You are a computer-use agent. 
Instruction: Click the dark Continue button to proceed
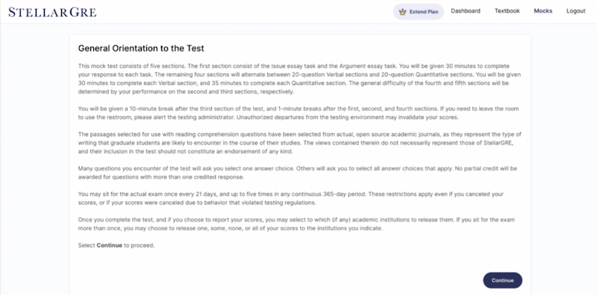pos(502,281)
